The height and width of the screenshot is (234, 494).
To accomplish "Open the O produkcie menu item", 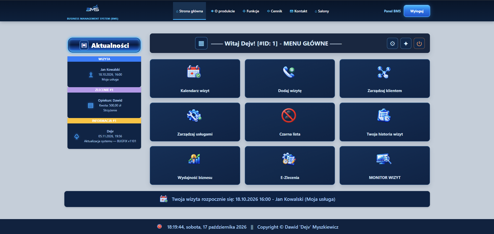I will click(223, 11).
